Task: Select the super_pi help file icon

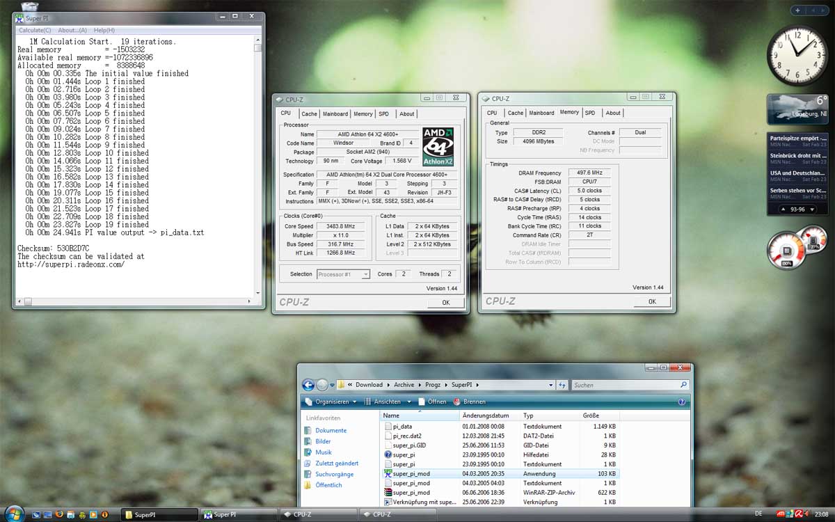Action: 388,454
